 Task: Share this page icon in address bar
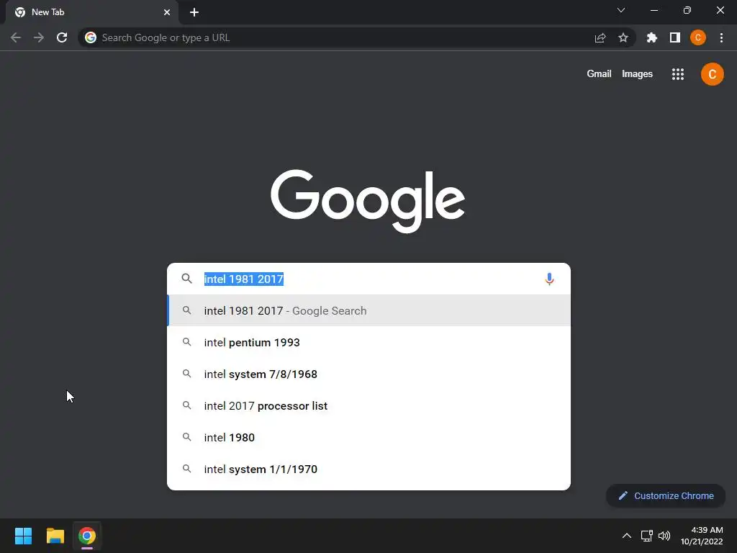(x=600, y=37)
